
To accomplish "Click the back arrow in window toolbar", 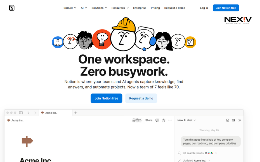I will tap(29, 113).
